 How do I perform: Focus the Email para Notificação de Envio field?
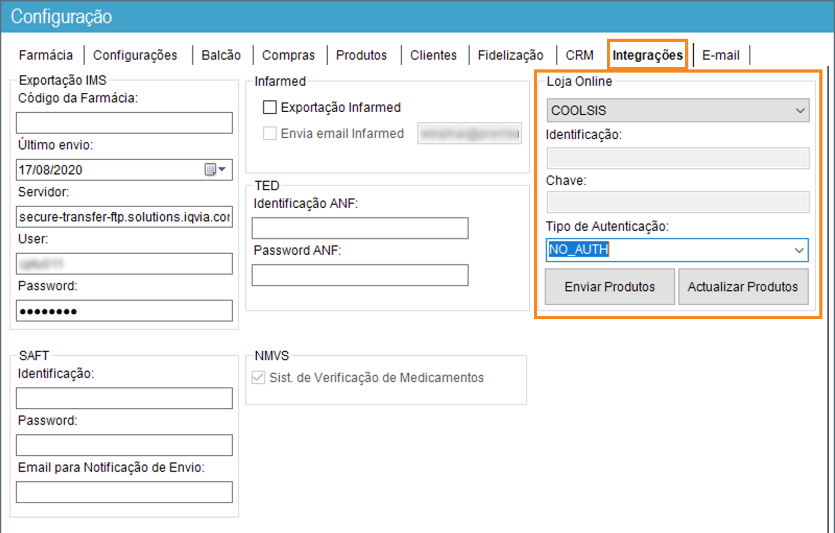(124, 492)
